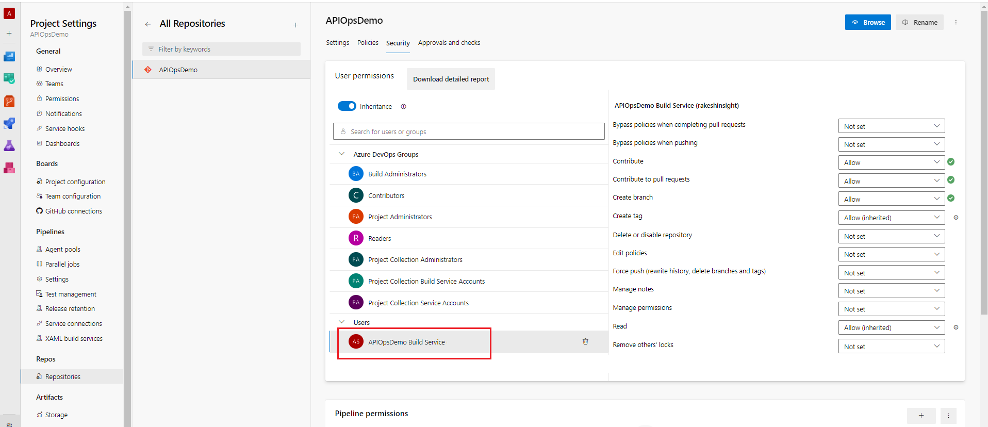Open Create branch permission dropdown
988x427 pixels.
pos(892,199)
